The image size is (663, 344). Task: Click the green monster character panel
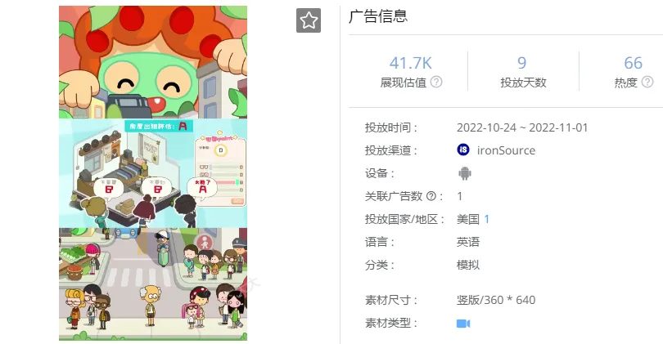point(153,62)
